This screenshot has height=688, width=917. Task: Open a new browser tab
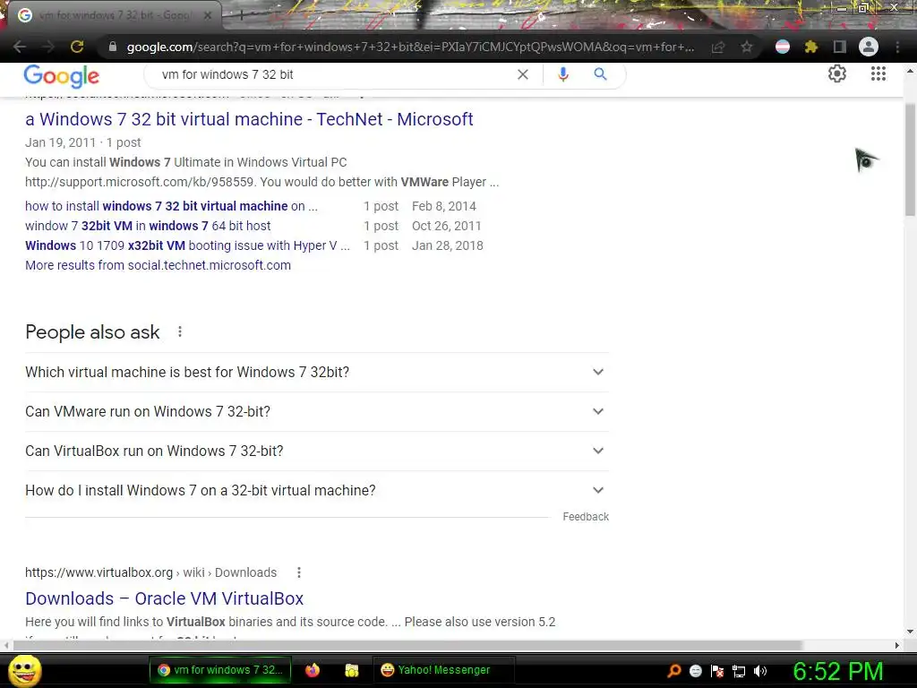[241, 15]
